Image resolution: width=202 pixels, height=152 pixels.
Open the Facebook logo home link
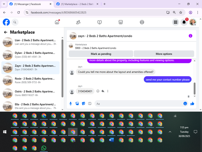click(6, 22)
